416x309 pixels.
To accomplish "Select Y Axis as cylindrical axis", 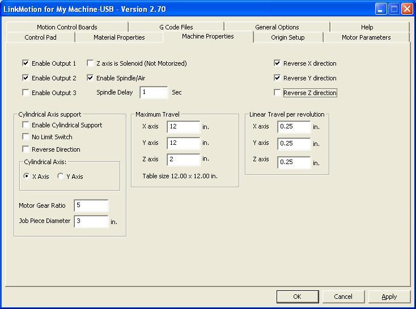I will 61,177.
